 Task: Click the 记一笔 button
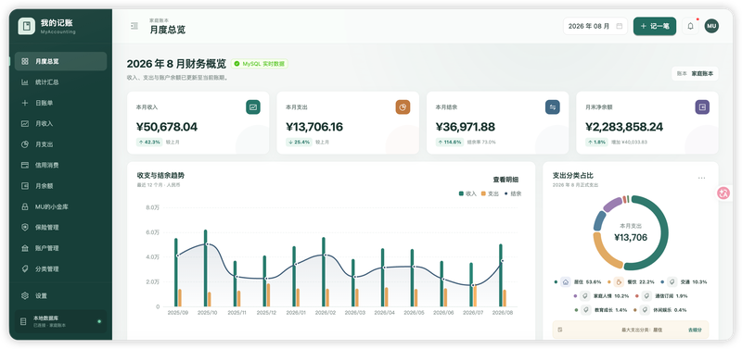tap(655, 27)
